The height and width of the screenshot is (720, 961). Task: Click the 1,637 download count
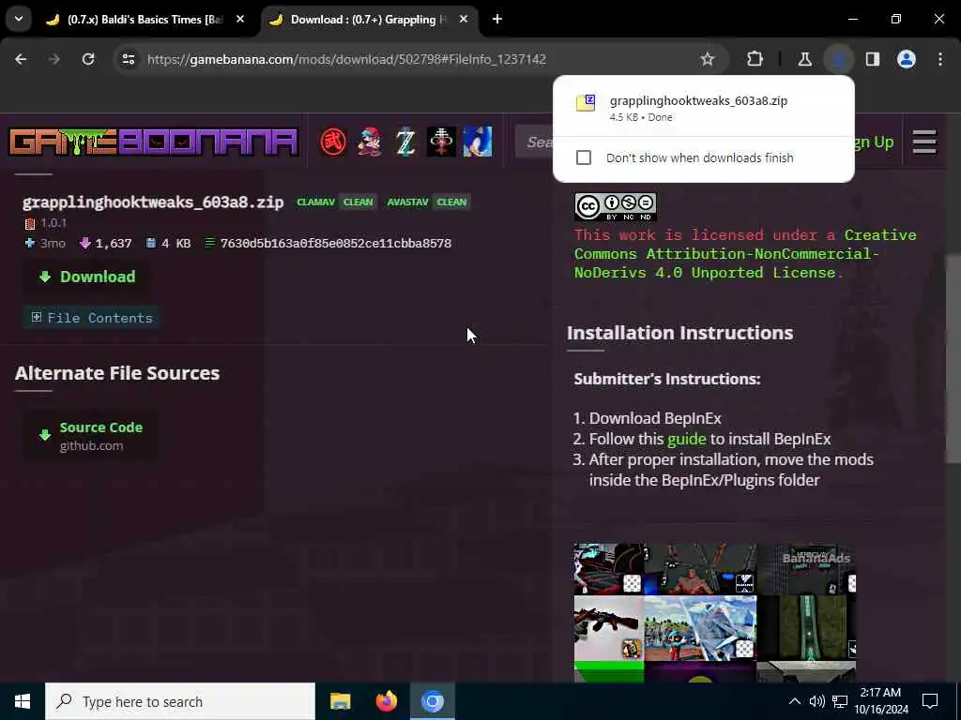pos(114,244)
